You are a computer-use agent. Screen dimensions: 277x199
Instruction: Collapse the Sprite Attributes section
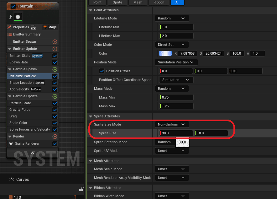coord(91,116)
